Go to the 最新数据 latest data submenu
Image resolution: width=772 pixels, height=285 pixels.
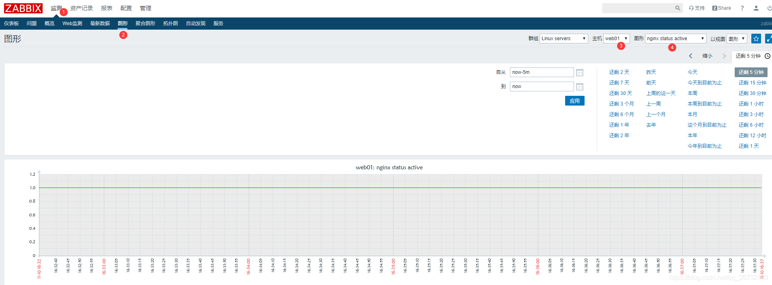[x=100, y=24]
